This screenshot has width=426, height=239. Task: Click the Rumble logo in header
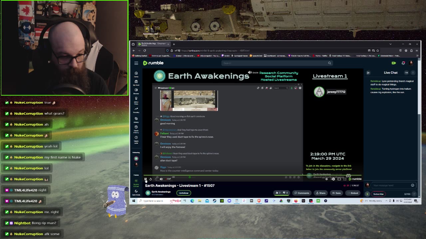tap(153, 63)
